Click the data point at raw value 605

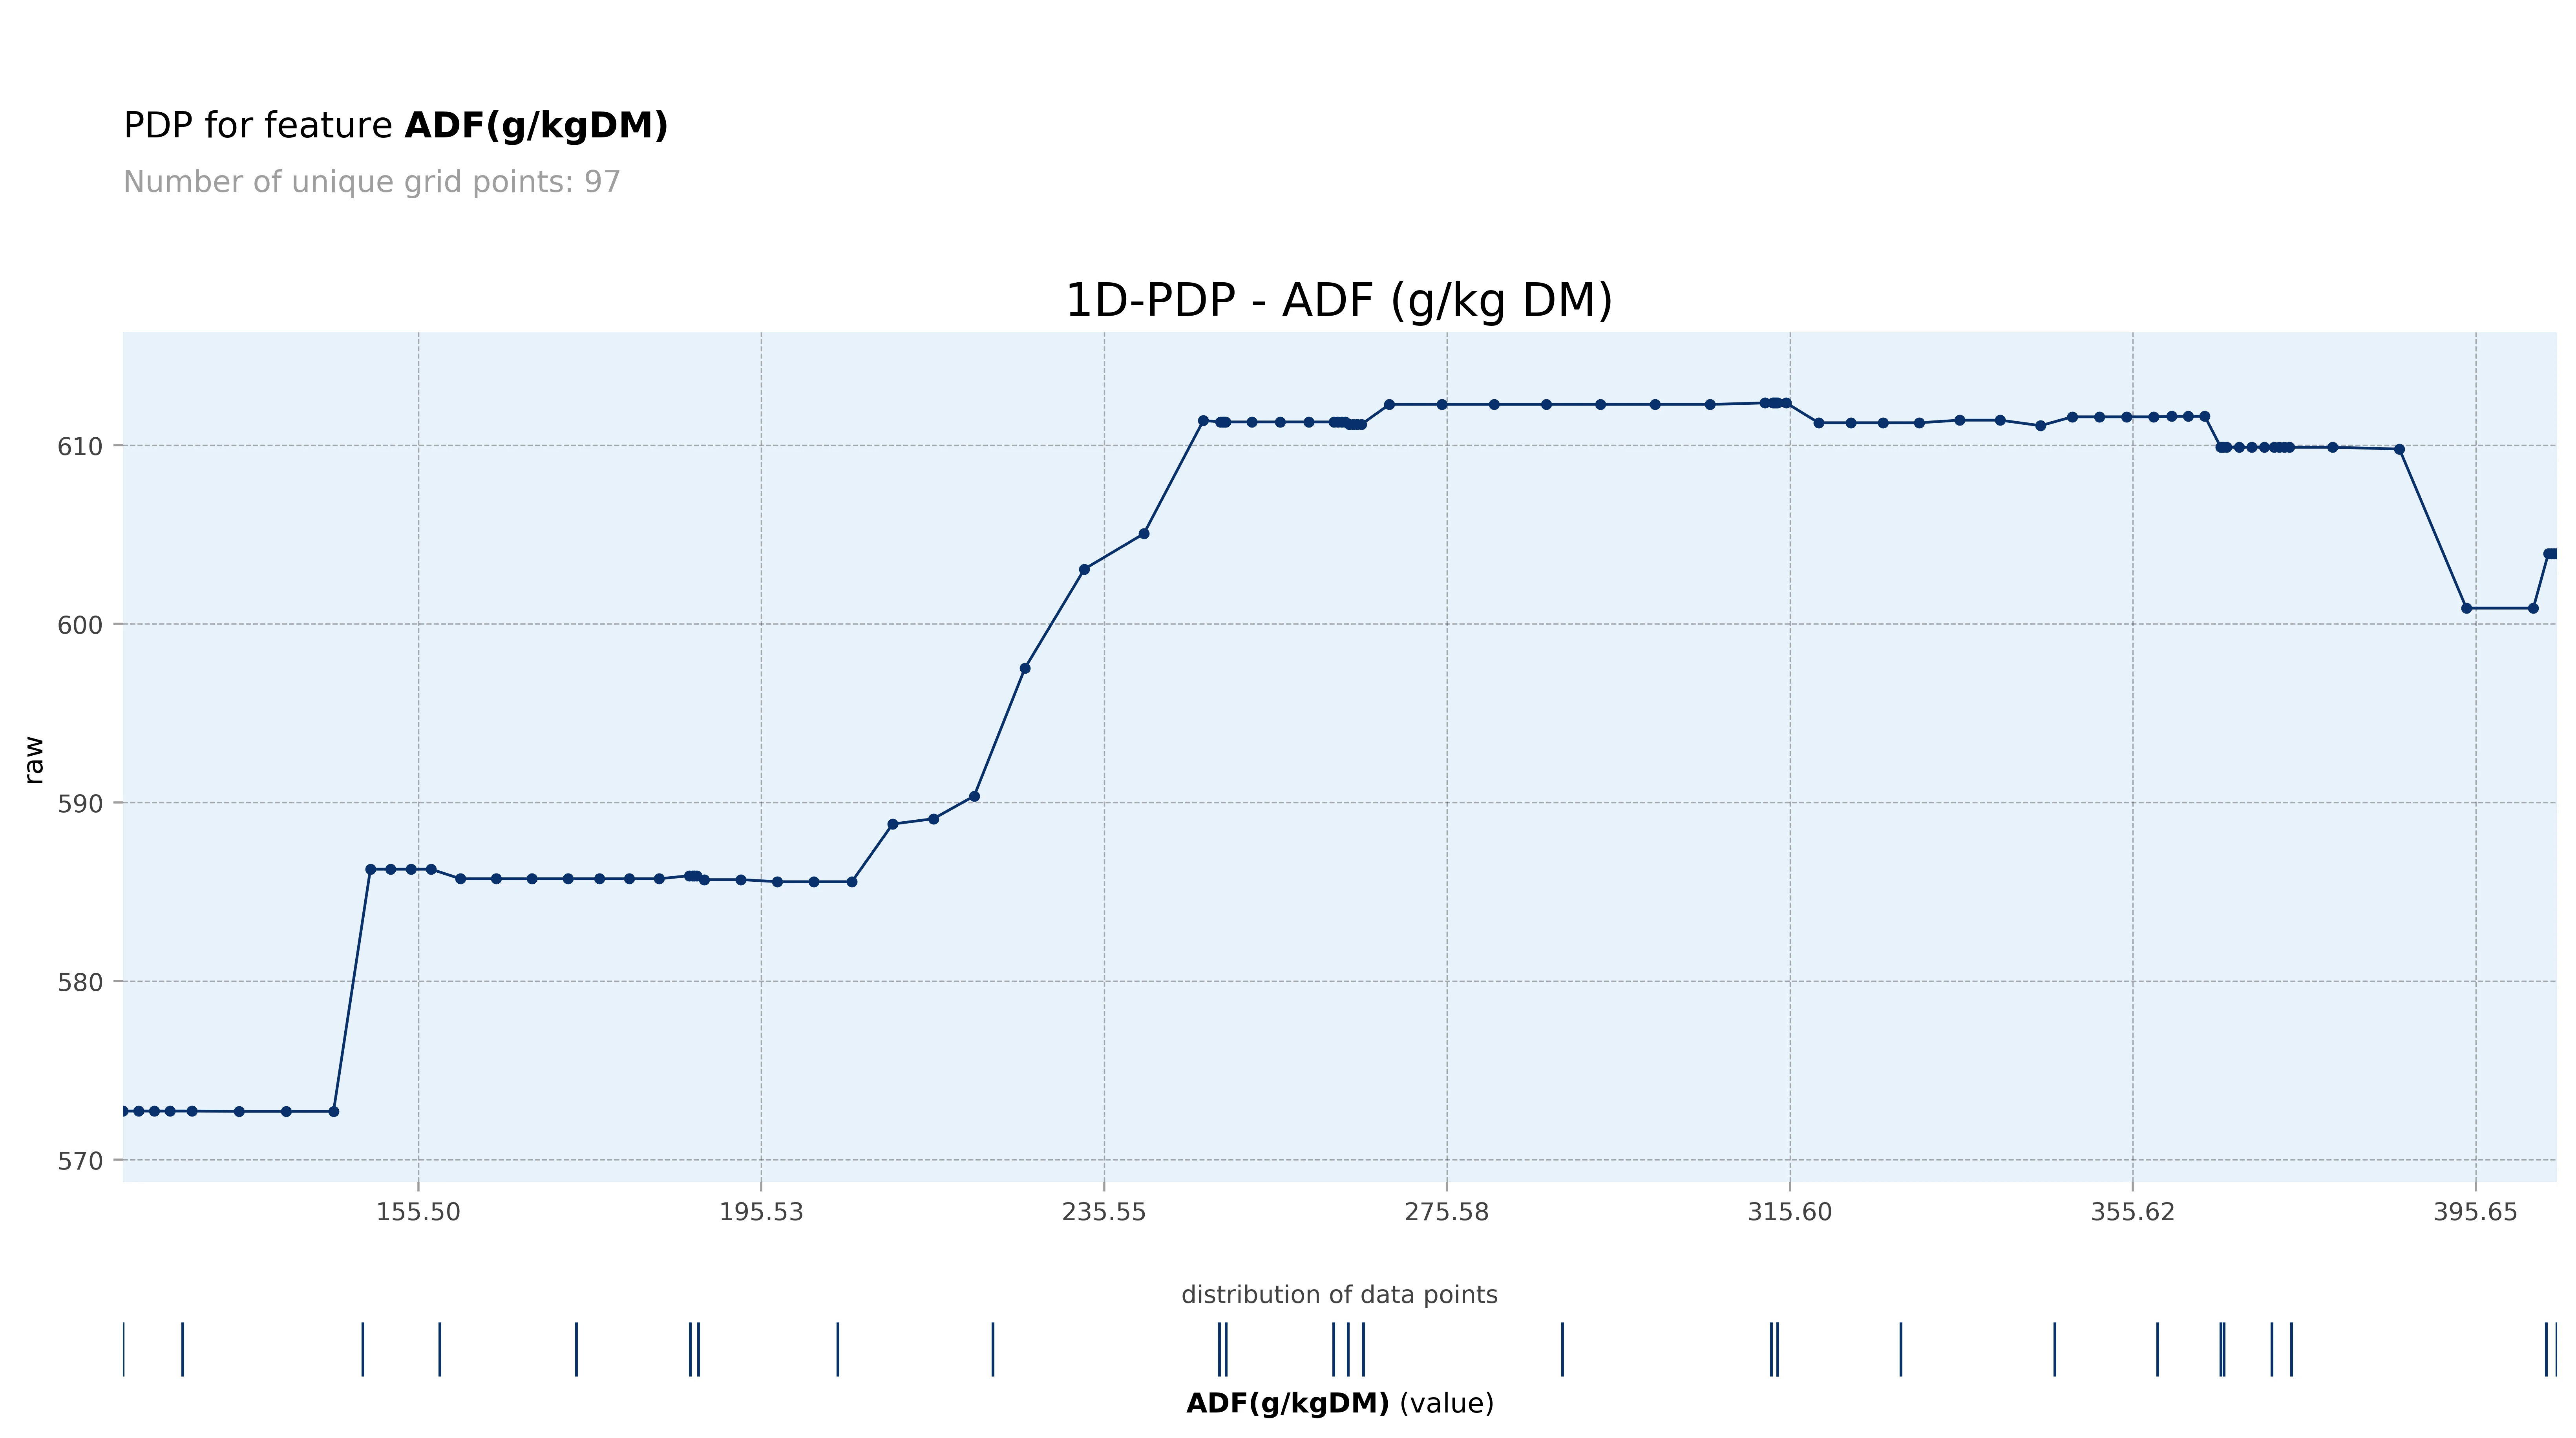pos(1144,534)
